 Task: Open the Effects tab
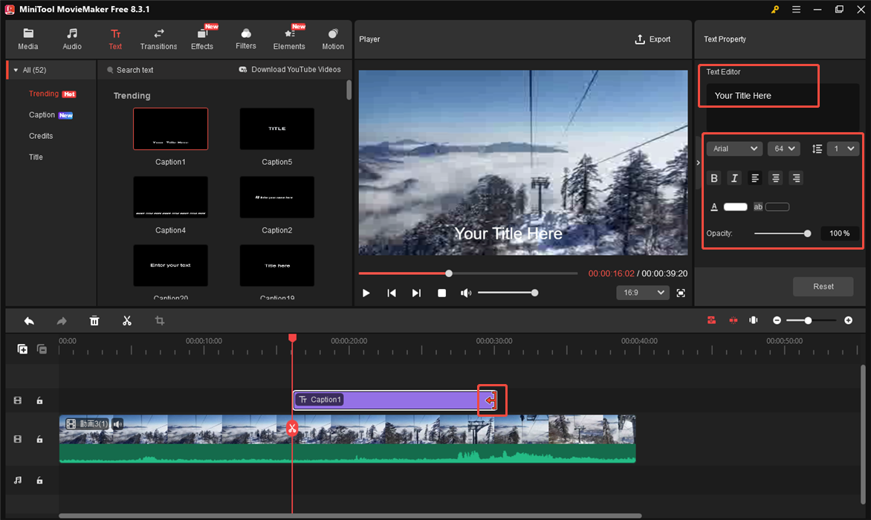tap(202, 39)
